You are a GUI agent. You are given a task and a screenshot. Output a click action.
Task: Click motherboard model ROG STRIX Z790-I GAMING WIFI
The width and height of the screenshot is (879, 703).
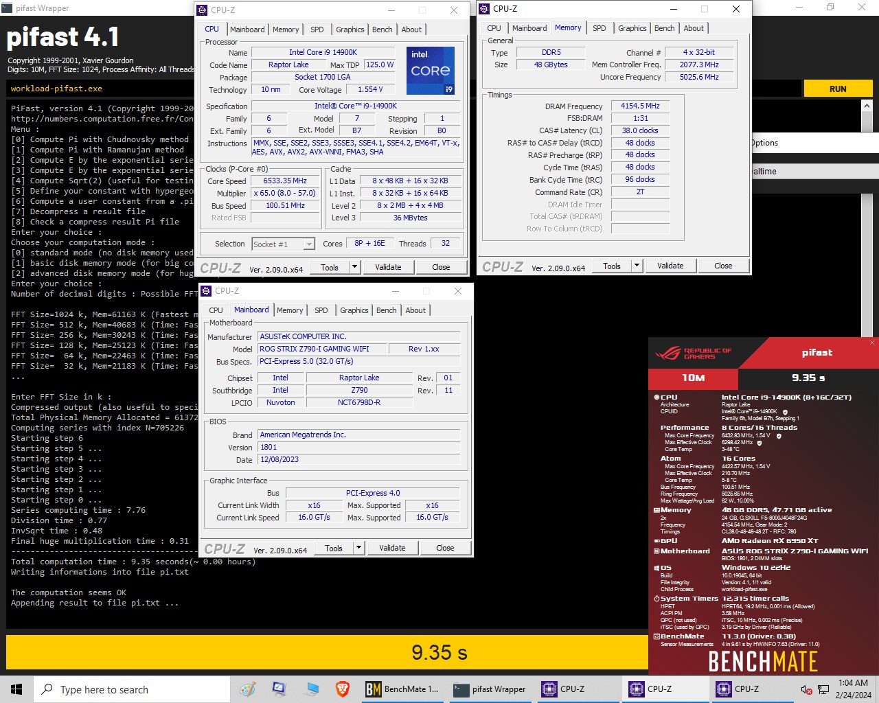click(321, 349)
